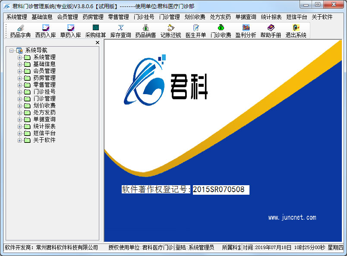Click folder icon beside 会员管理 tree node
Screen dimensions: 347x256
point(27,71)
